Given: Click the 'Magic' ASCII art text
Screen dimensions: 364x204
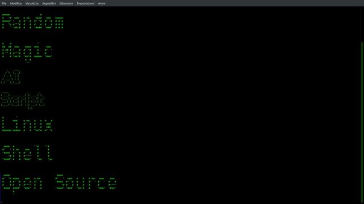Looking at the screenshot, I should tap(27, 53).
